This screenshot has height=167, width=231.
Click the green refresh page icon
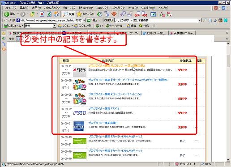point(49,14)
